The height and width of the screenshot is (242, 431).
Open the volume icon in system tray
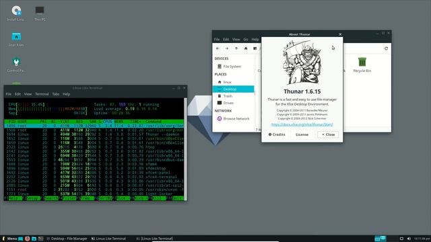(409, 239)
